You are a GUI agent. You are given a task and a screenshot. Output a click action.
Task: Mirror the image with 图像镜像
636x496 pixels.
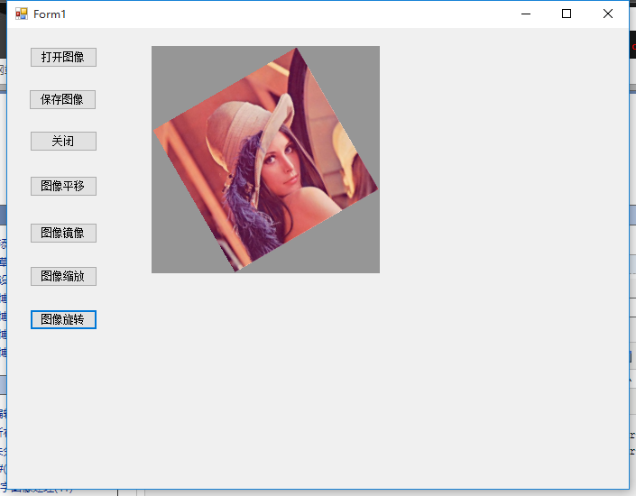pyautogui.click(x=63, y=234)
